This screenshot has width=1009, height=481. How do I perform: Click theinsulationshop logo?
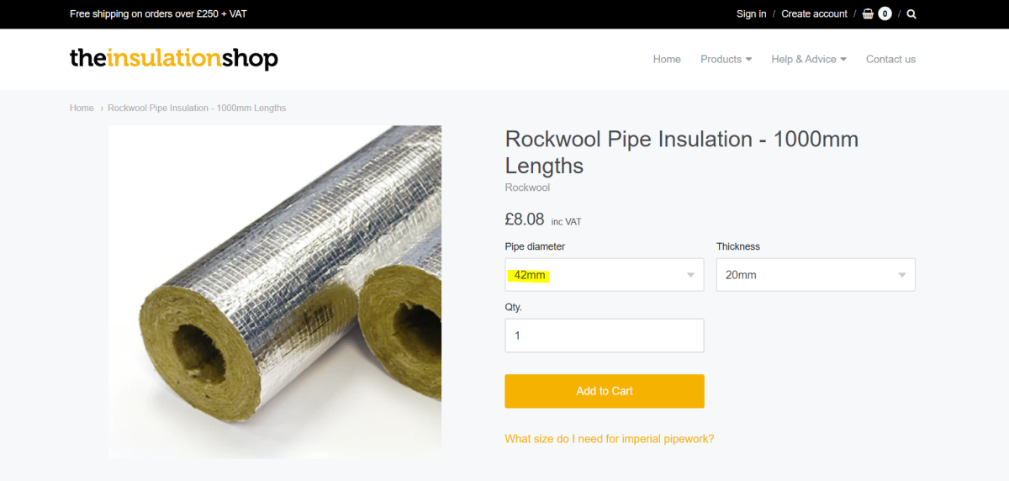[x=174, y=58]
